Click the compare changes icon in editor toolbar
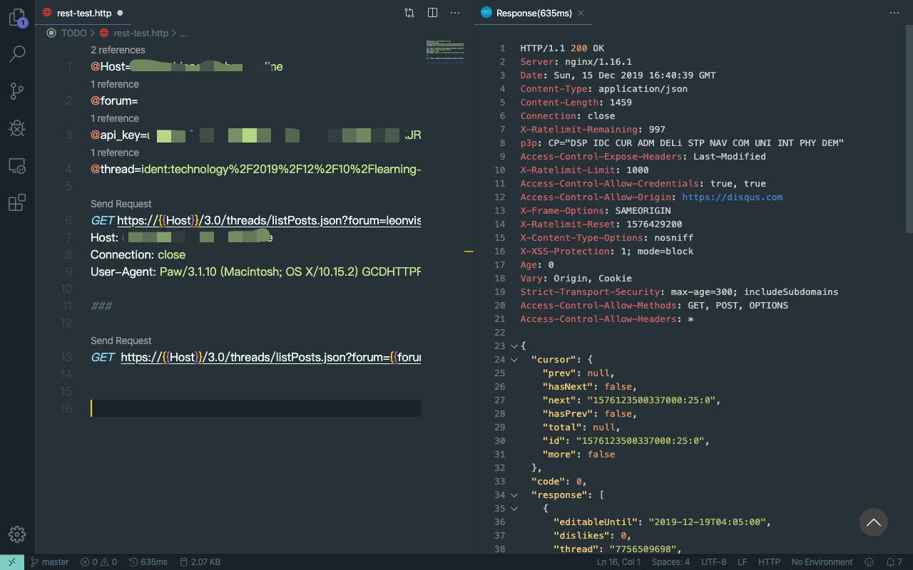The image size is (913, 570). (x=409, y=13)
